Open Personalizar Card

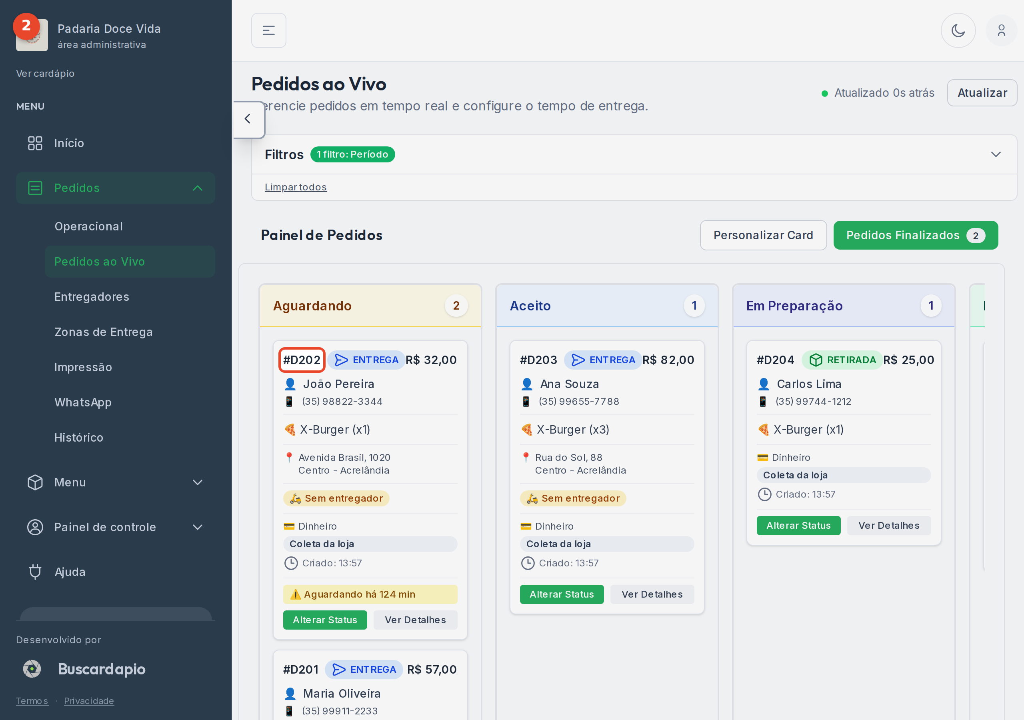click(763, 235)
